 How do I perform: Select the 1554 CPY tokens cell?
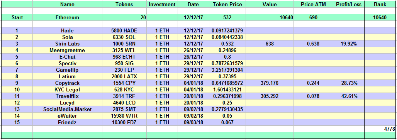[x=124, y=83]
